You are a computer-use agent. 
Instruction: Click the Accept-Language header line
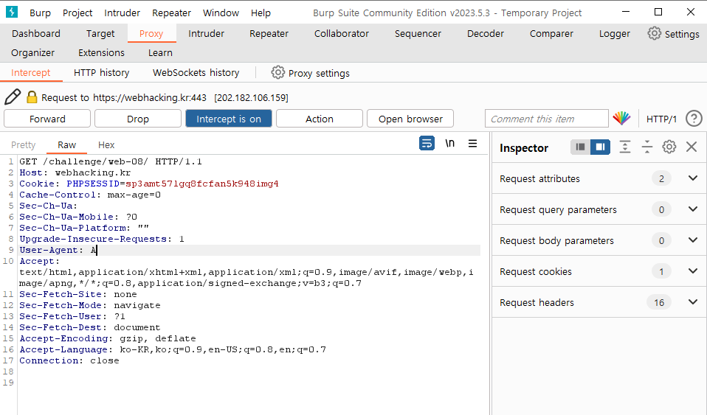pyautogui.click(x=172, y=349)
